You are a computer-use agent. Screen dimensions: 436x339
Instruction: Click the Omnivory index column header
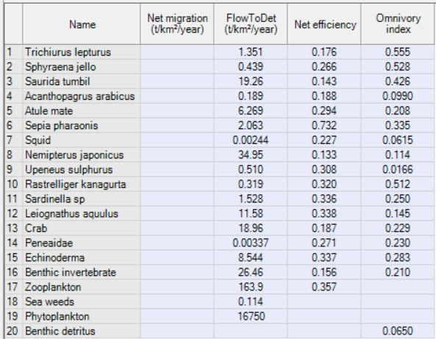coord(398,24)
